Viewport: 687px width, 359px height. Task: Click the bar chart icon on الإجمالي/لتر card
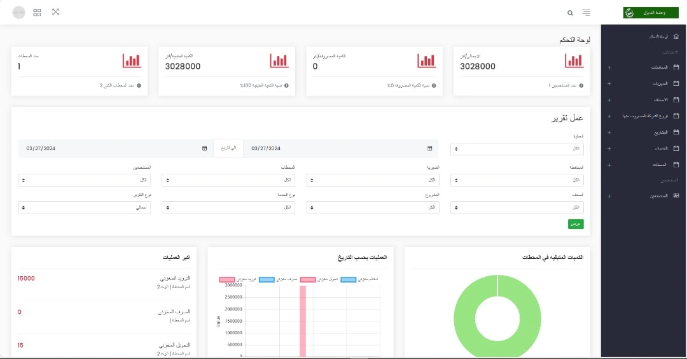click(574, 60)
